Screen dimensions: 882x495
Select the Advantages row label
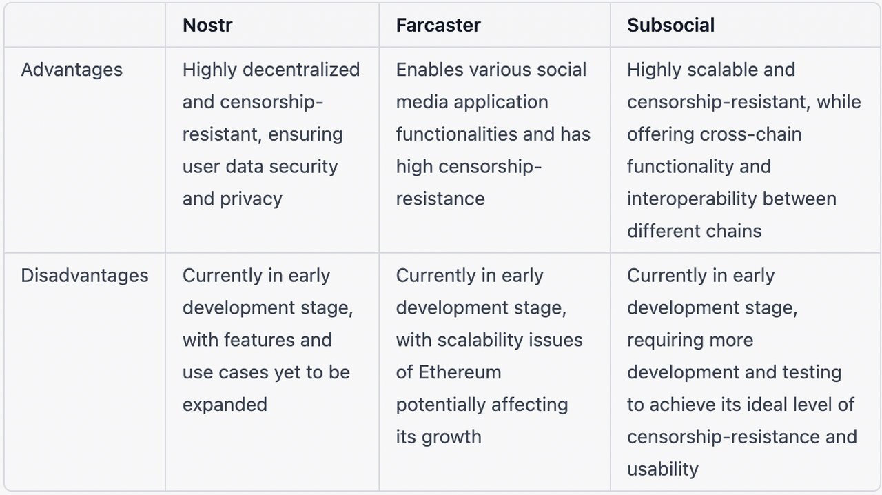point(72,70)
